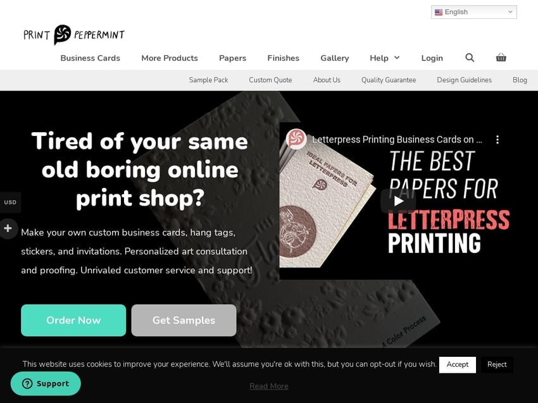Open the Support help widget

[46, 383]
